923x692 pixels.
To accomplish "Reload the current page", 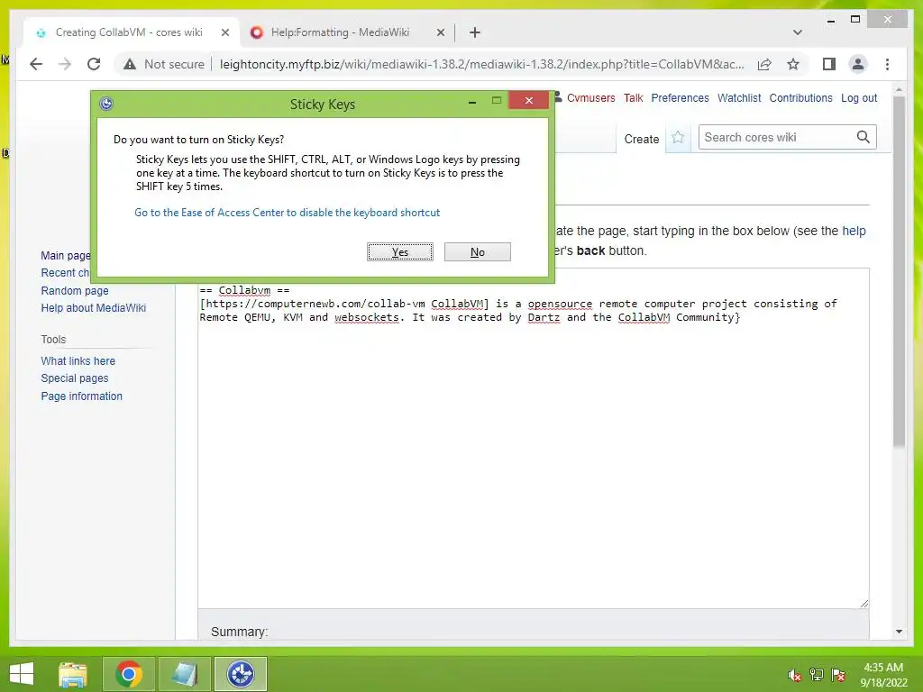I will 94,64.
